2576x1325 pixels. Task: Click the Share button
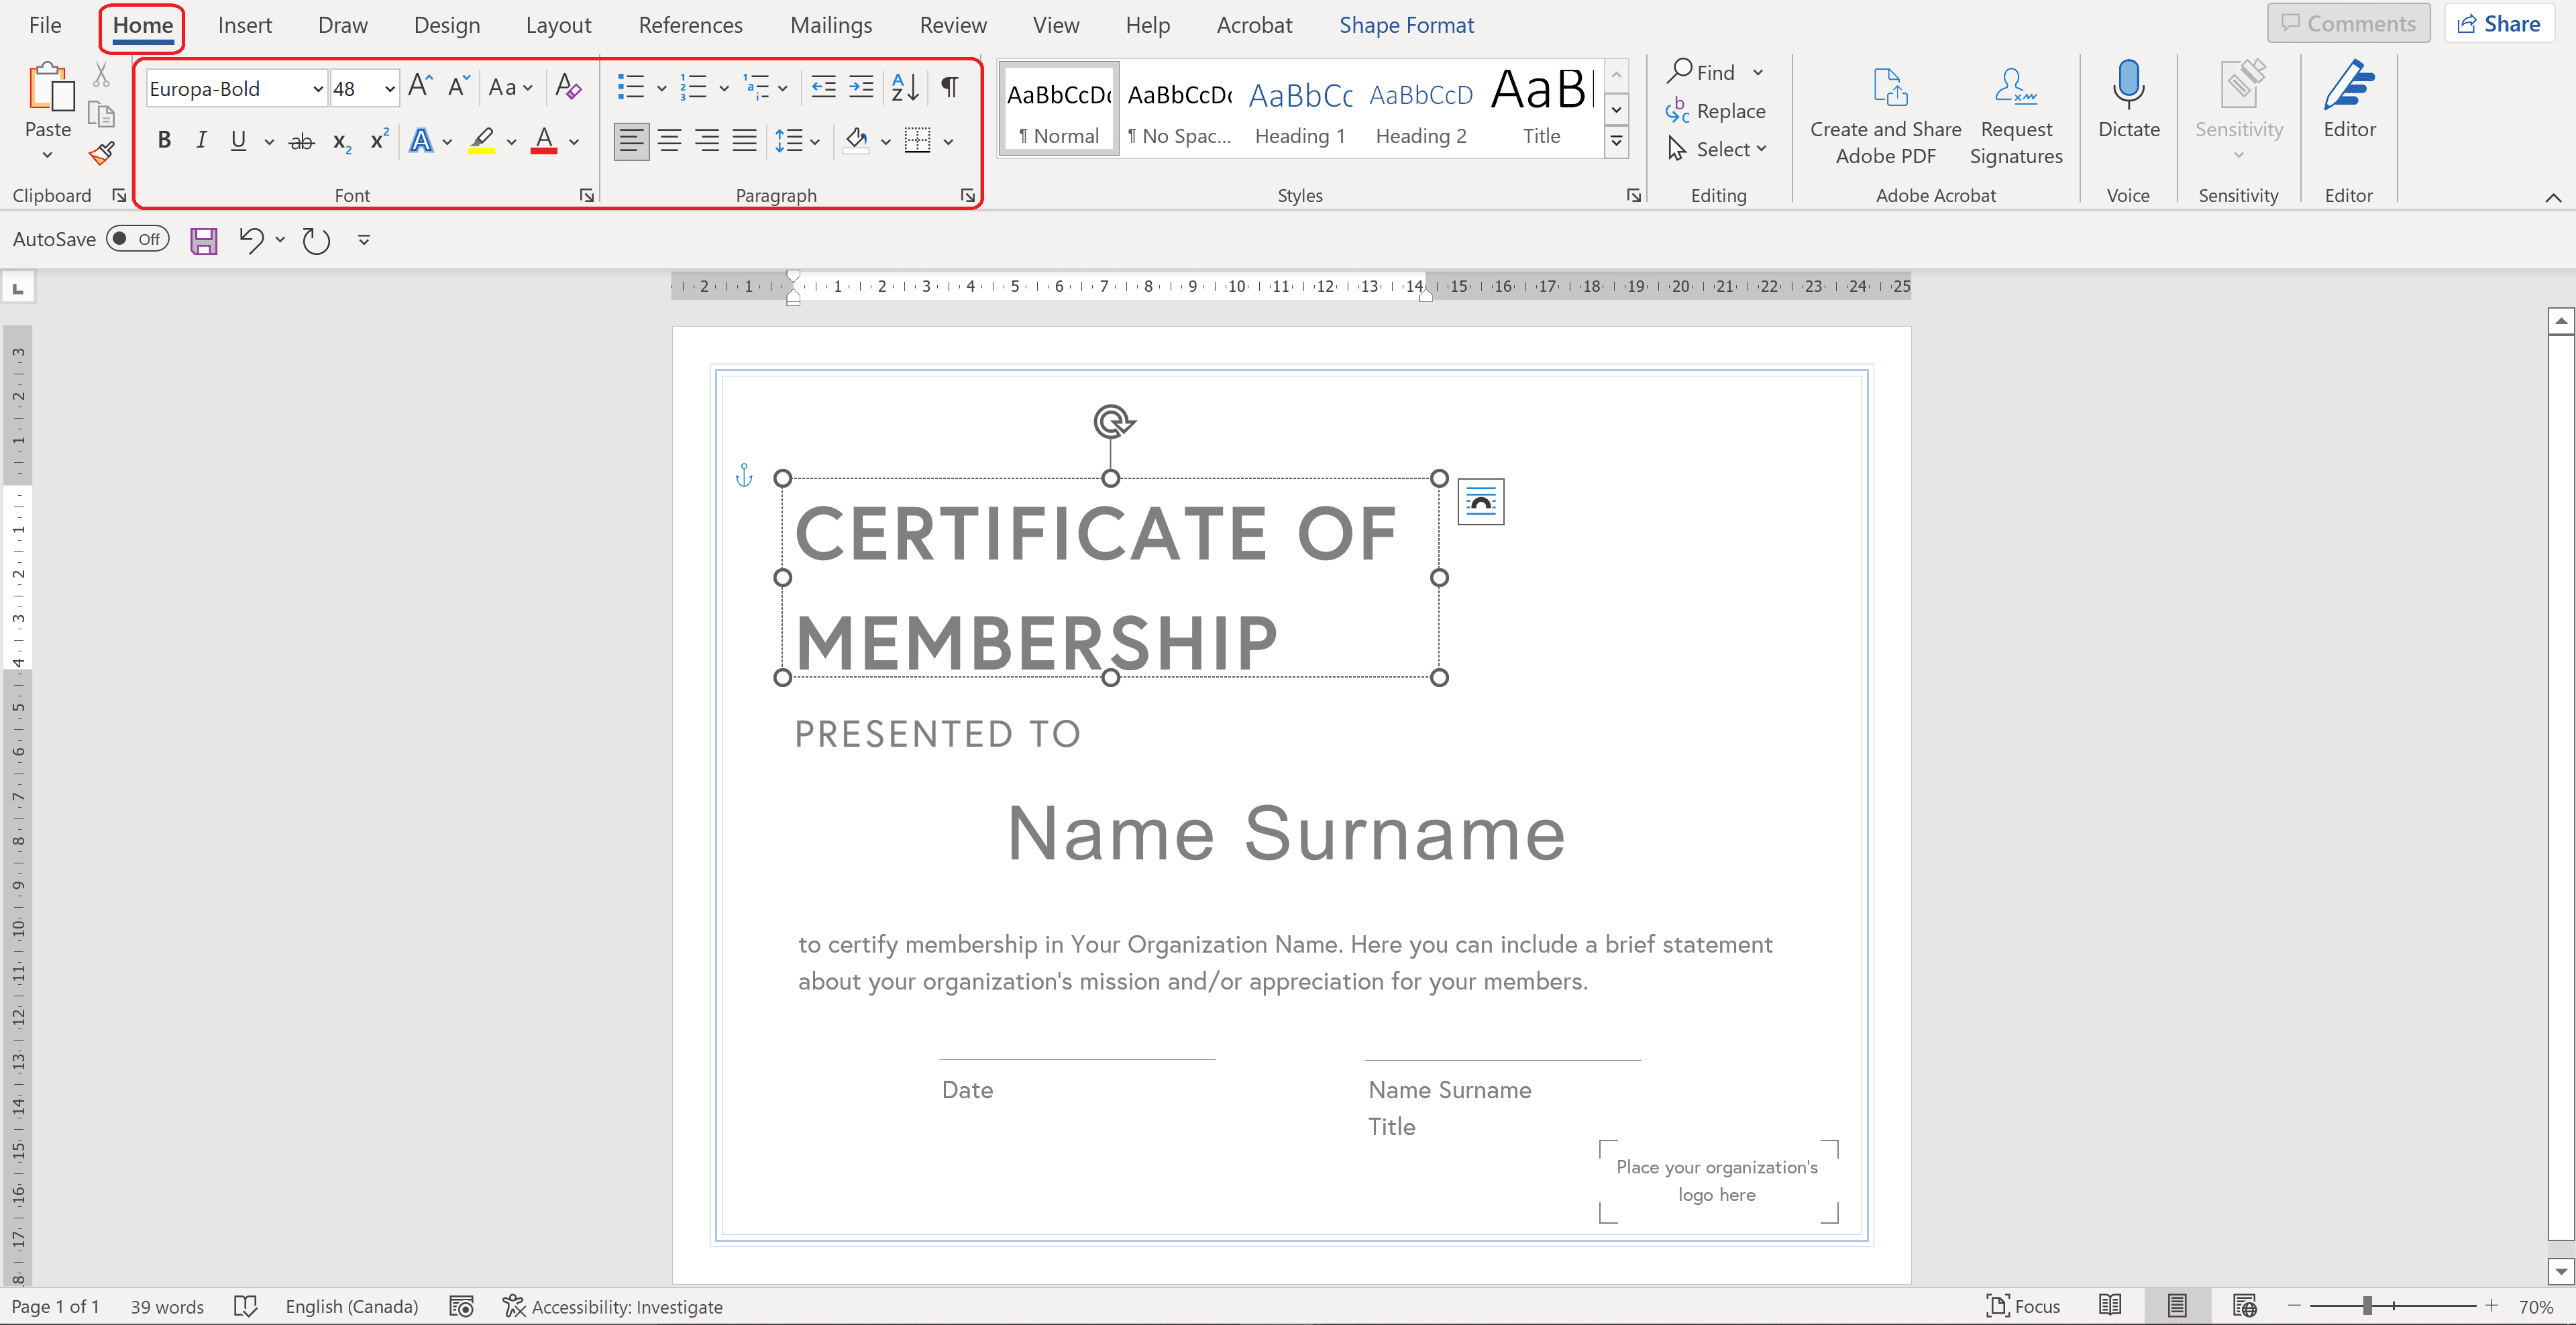coord(2498,24)
